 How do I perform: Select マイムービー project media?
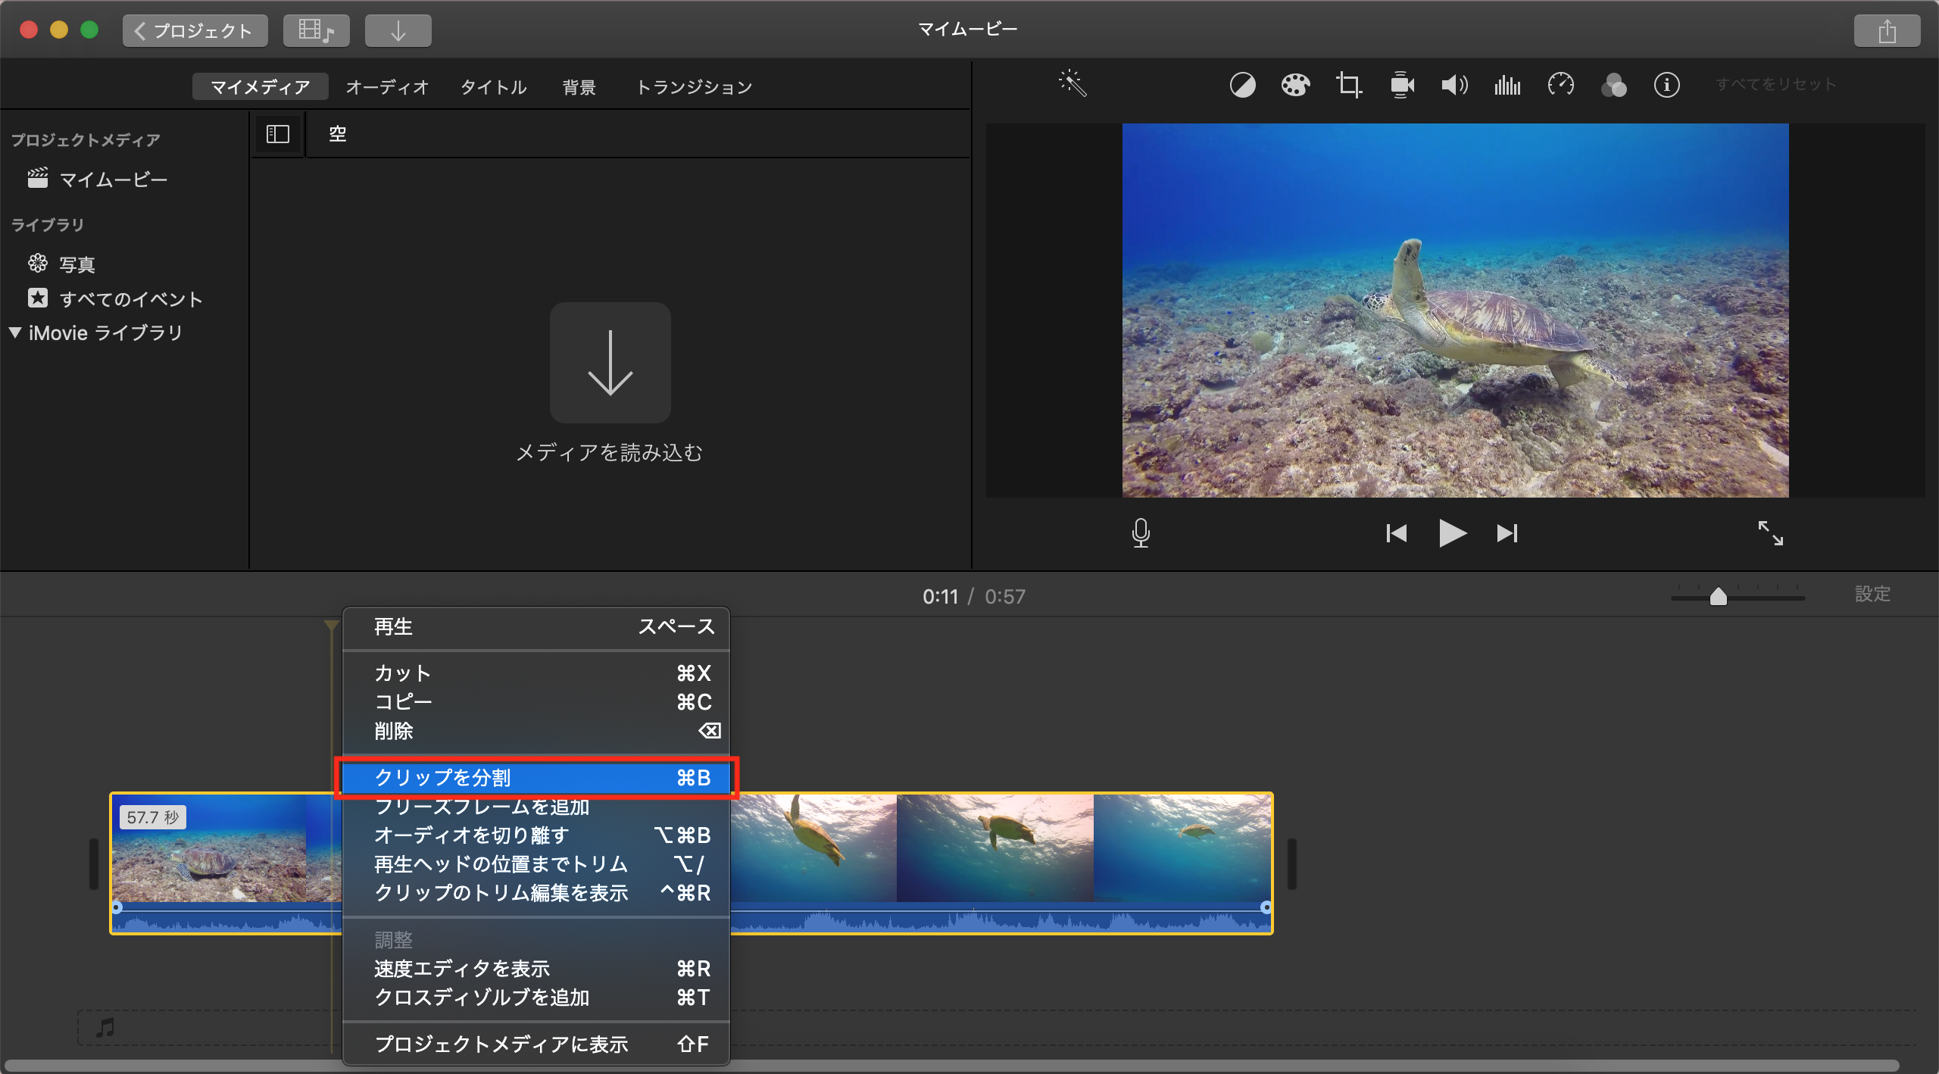pos(98,180)
